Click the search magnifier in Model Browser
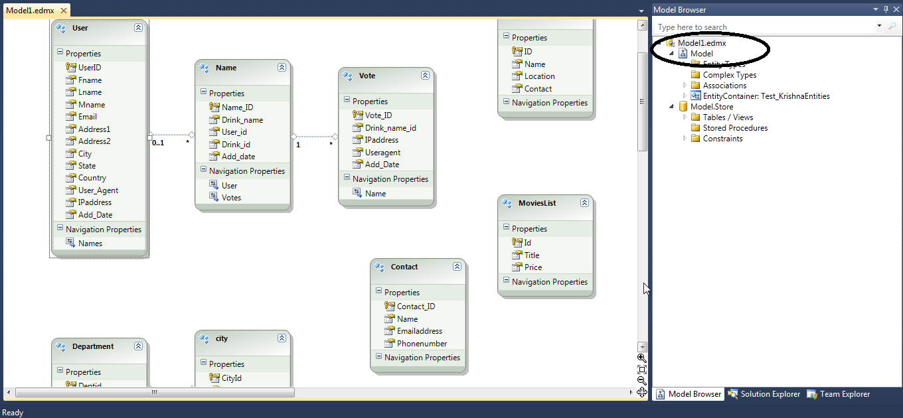Viewport: 903px width, 418px height. pos(892,27)
